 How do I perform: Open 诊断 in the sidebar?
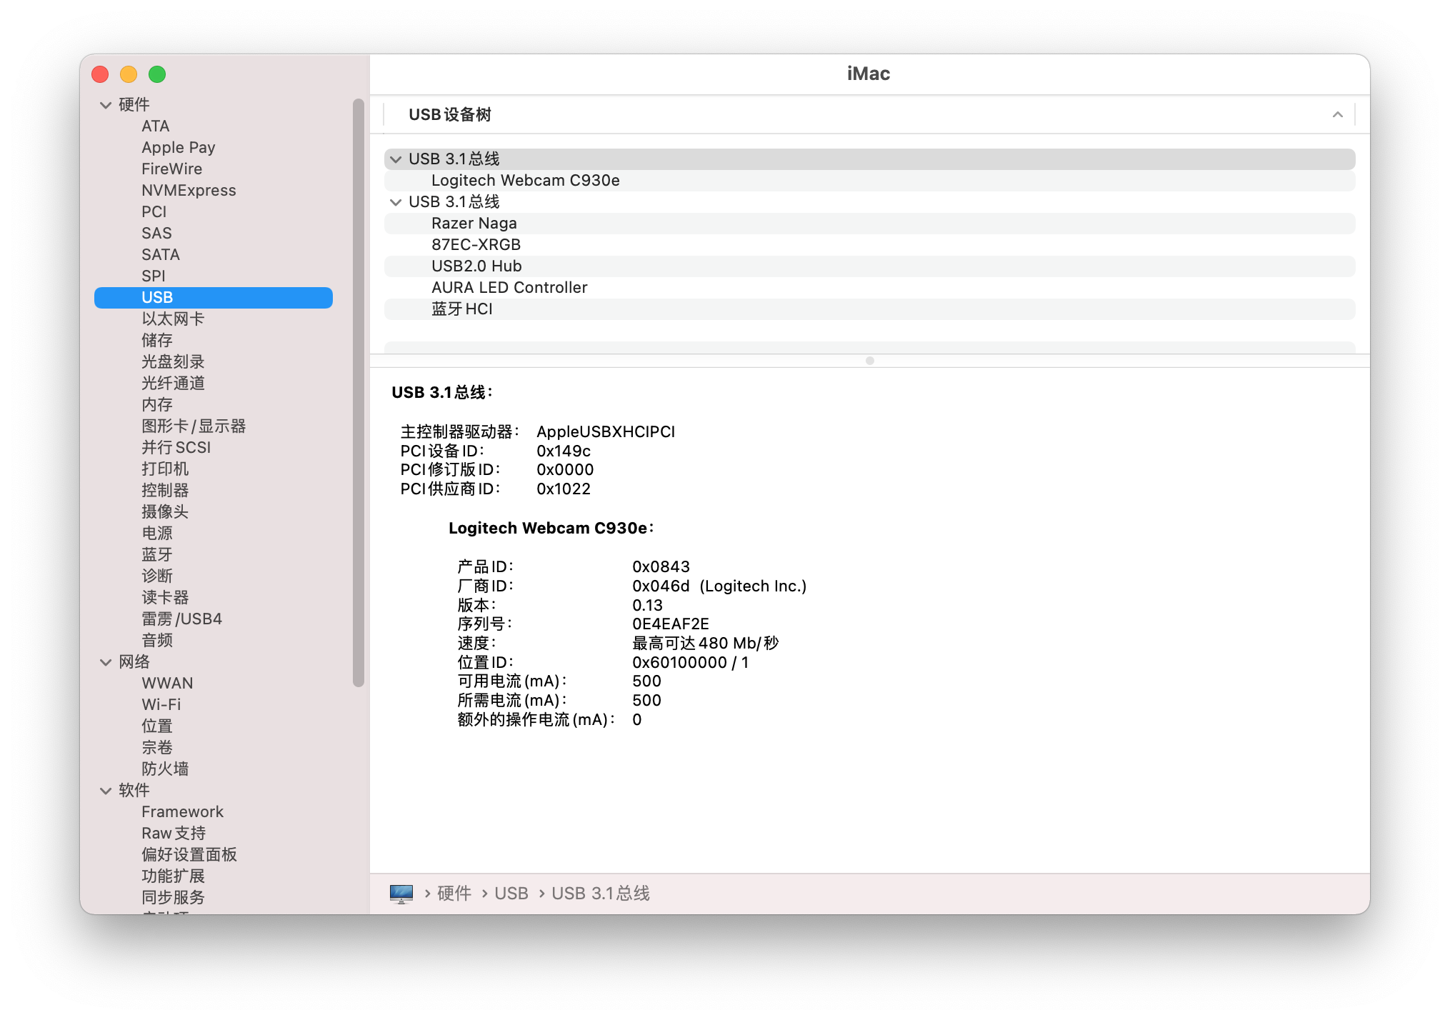pos(157,576)
